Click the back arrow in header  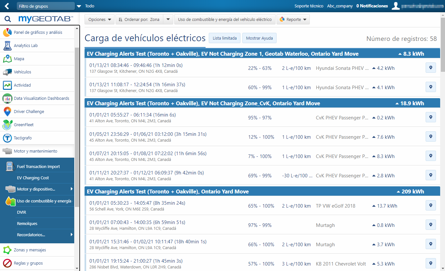pyautogui.click(x=7, y=6)
